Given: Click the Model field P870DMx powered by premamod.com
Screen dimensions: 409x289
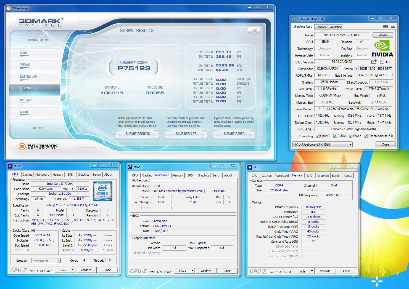Looking at the screenshot, I should pyautogui.click(x=177, y=191).
